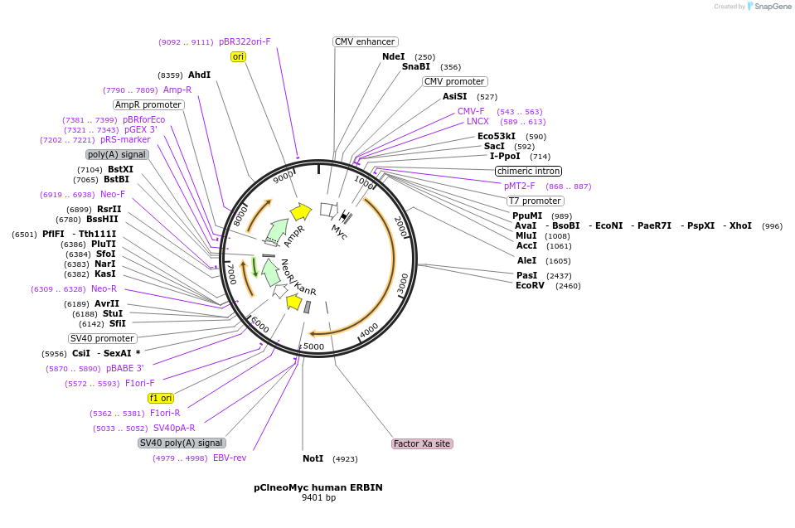795x528 pixels.
Task: Click the plasmid title pCIneoMyc human ERBIN
Action: pyautogui.click(x=317, y=487)
